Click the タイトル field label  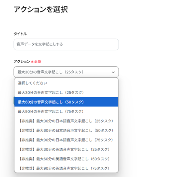tap(20, 34)
